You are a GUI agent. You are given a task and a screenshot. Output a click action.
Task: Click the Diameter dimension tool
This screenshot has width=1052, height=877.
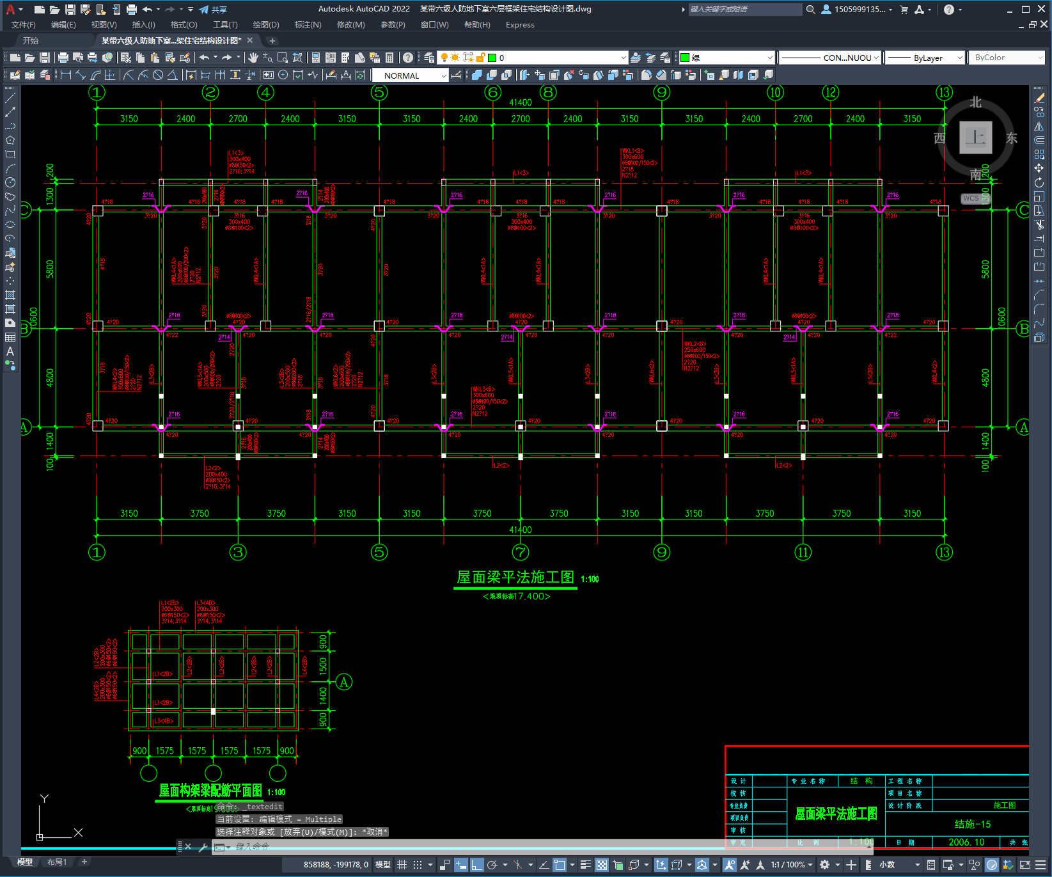coord(158,75)
